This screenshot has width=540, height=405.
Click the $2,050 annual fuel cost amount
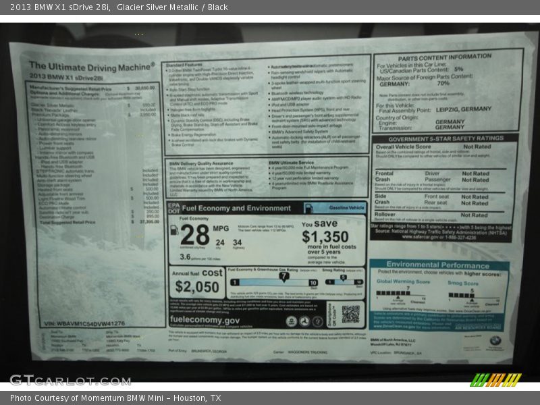click(197, 287)
